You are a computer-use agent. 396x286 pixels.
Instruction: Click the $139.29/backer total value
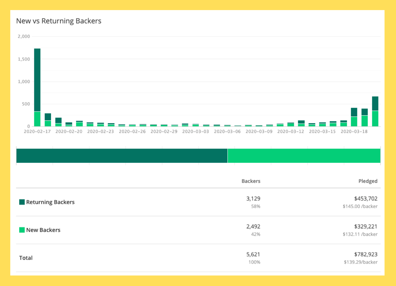click(x=361, y=262)
